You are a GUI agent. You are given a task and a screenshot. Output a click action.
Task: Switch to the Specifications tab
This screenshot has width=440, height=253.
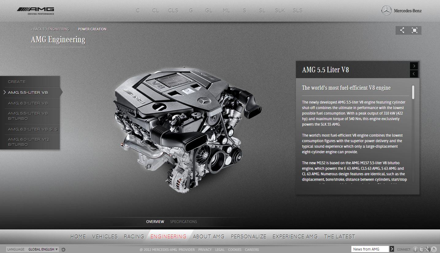(x=183, y=221)
